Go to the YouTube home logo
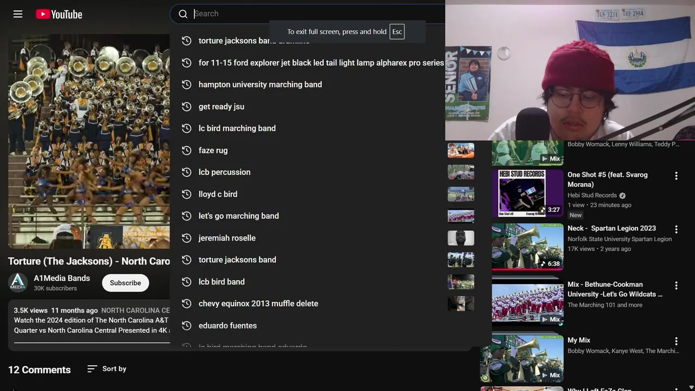 click(x=59, y=14)
